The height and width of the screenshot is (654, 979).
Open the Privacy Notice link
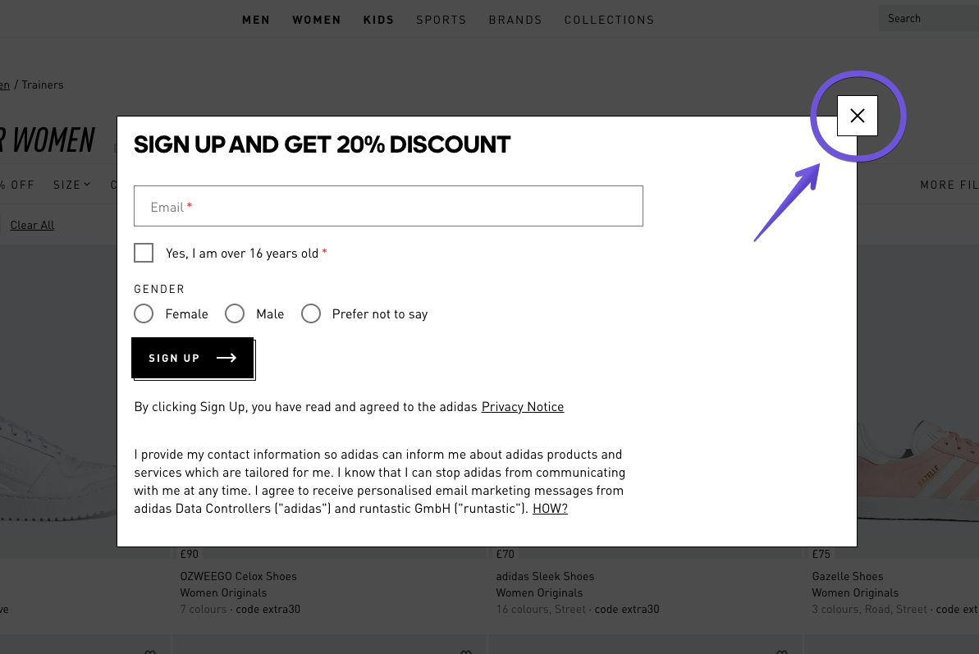pos(523,406)
